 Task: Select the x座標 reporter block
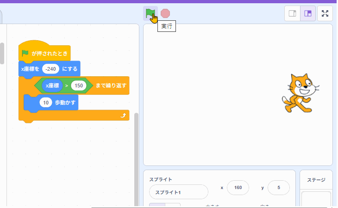click(52, 86)
